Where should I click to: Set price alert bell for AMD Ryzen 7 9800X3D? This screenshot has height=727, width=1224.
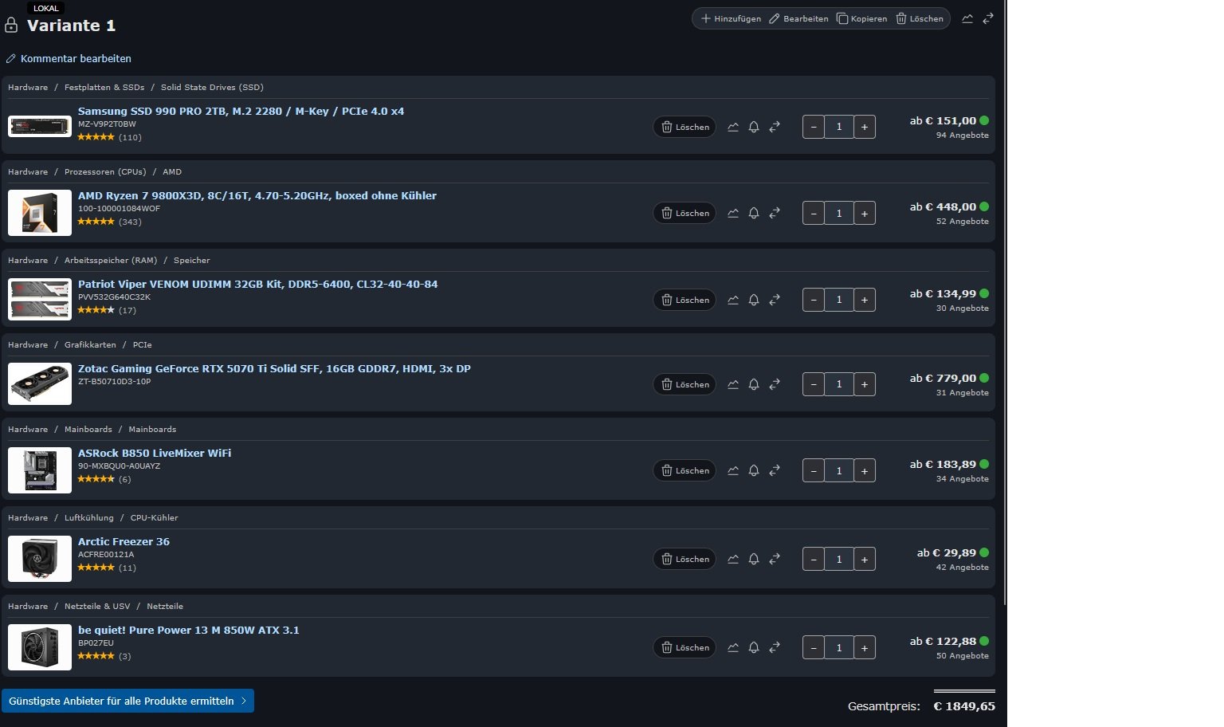754,213
